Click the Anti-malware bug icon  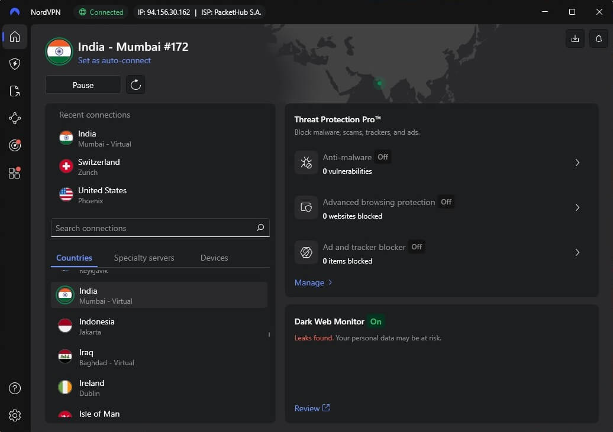point(306,163)
